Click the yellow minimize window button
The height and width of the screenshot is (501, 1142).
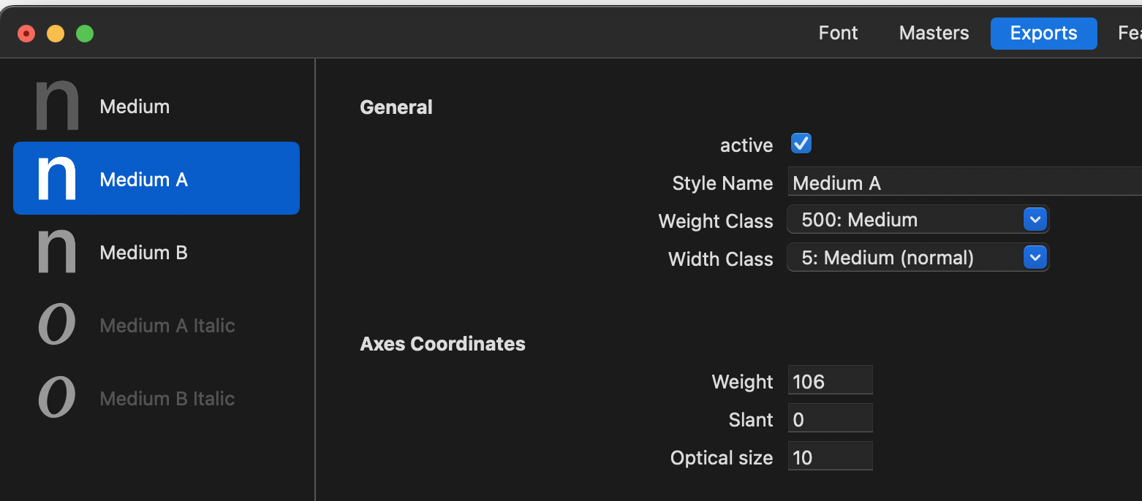(56, 34)
